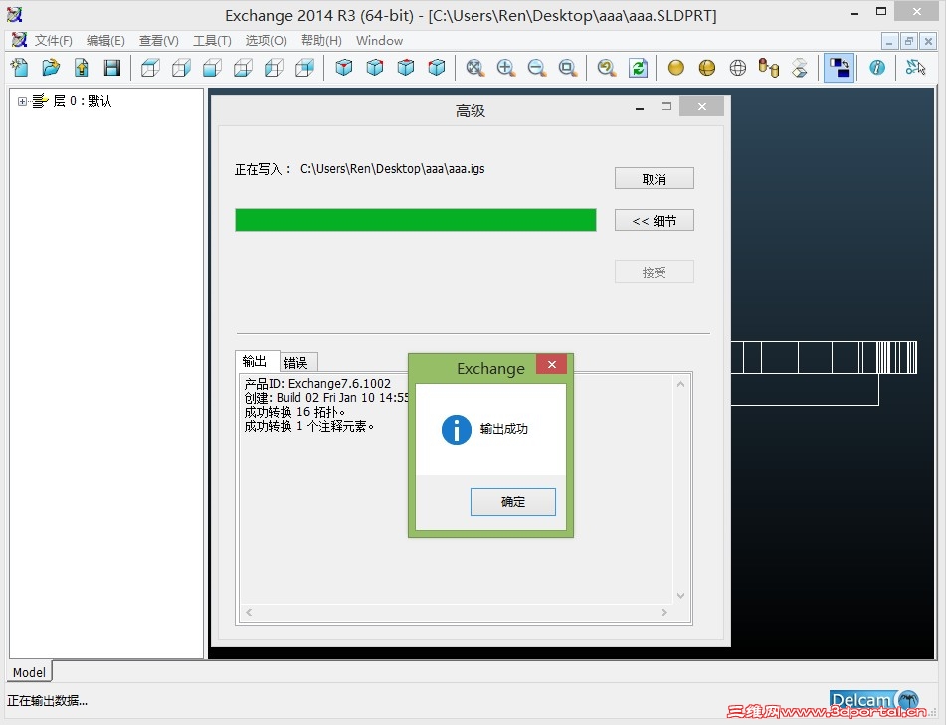
Task: Close the Exchange message popup
Action: click(551, 364)
